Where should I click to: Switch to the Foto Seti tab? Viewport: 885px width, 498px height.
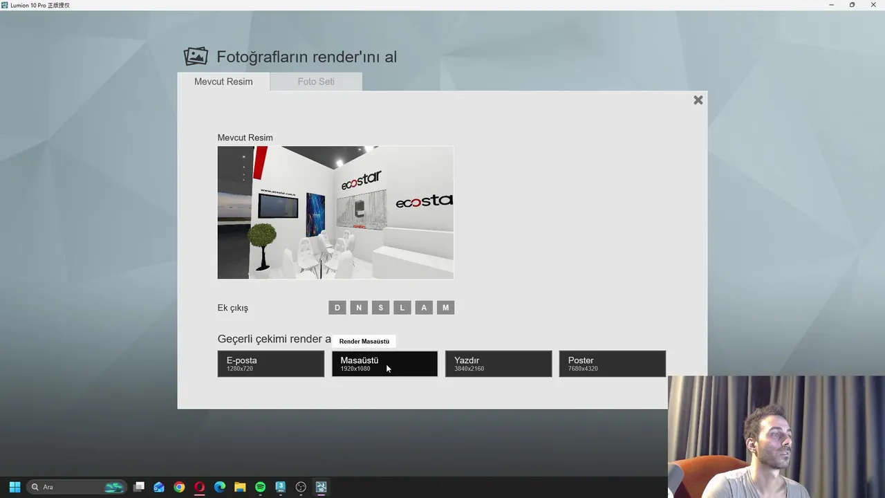click(x=316, y=82)
